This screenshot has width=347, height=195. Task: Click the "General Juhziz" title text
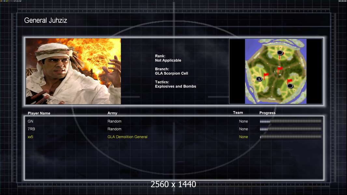coord(46,20)
